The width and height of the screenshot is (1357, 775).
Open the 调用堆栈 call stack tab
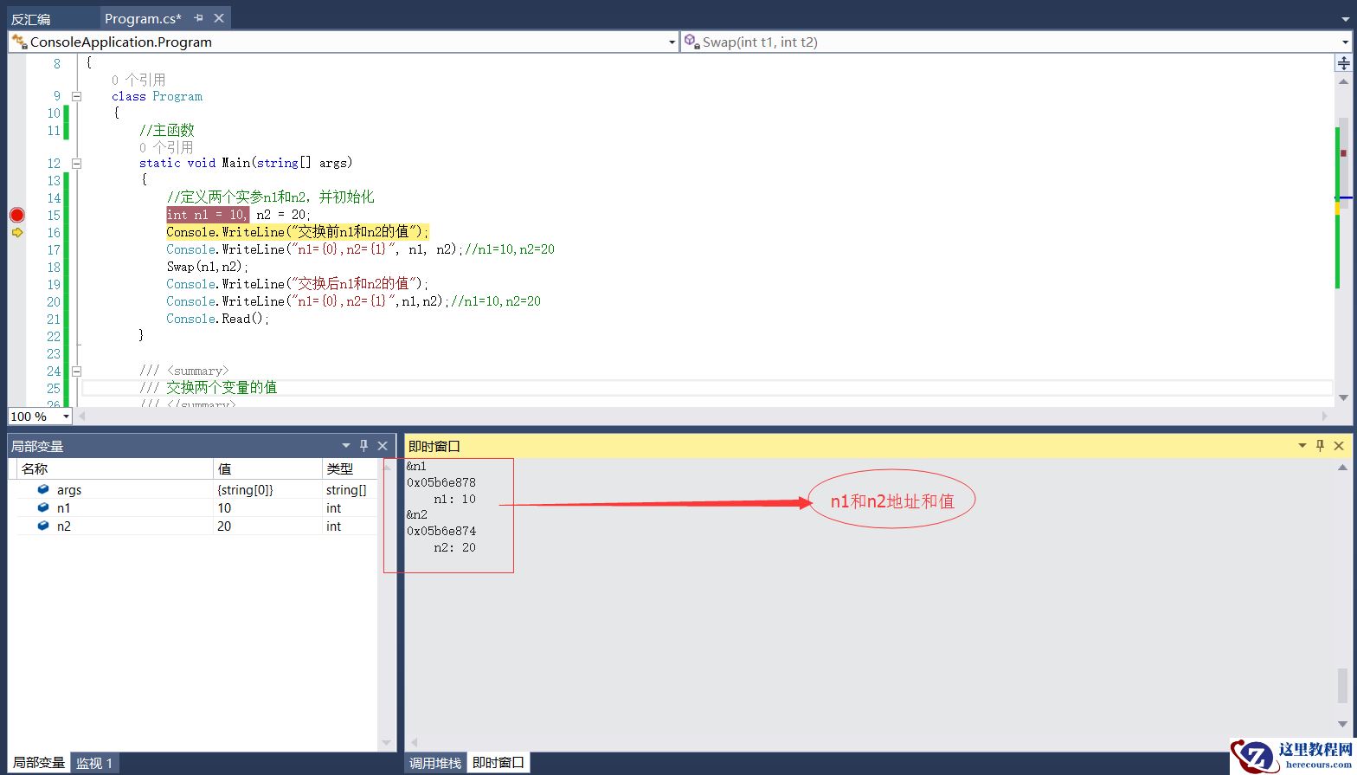pos(435,763)
